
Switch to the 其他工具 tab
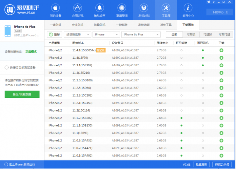(x=166, y=25)
